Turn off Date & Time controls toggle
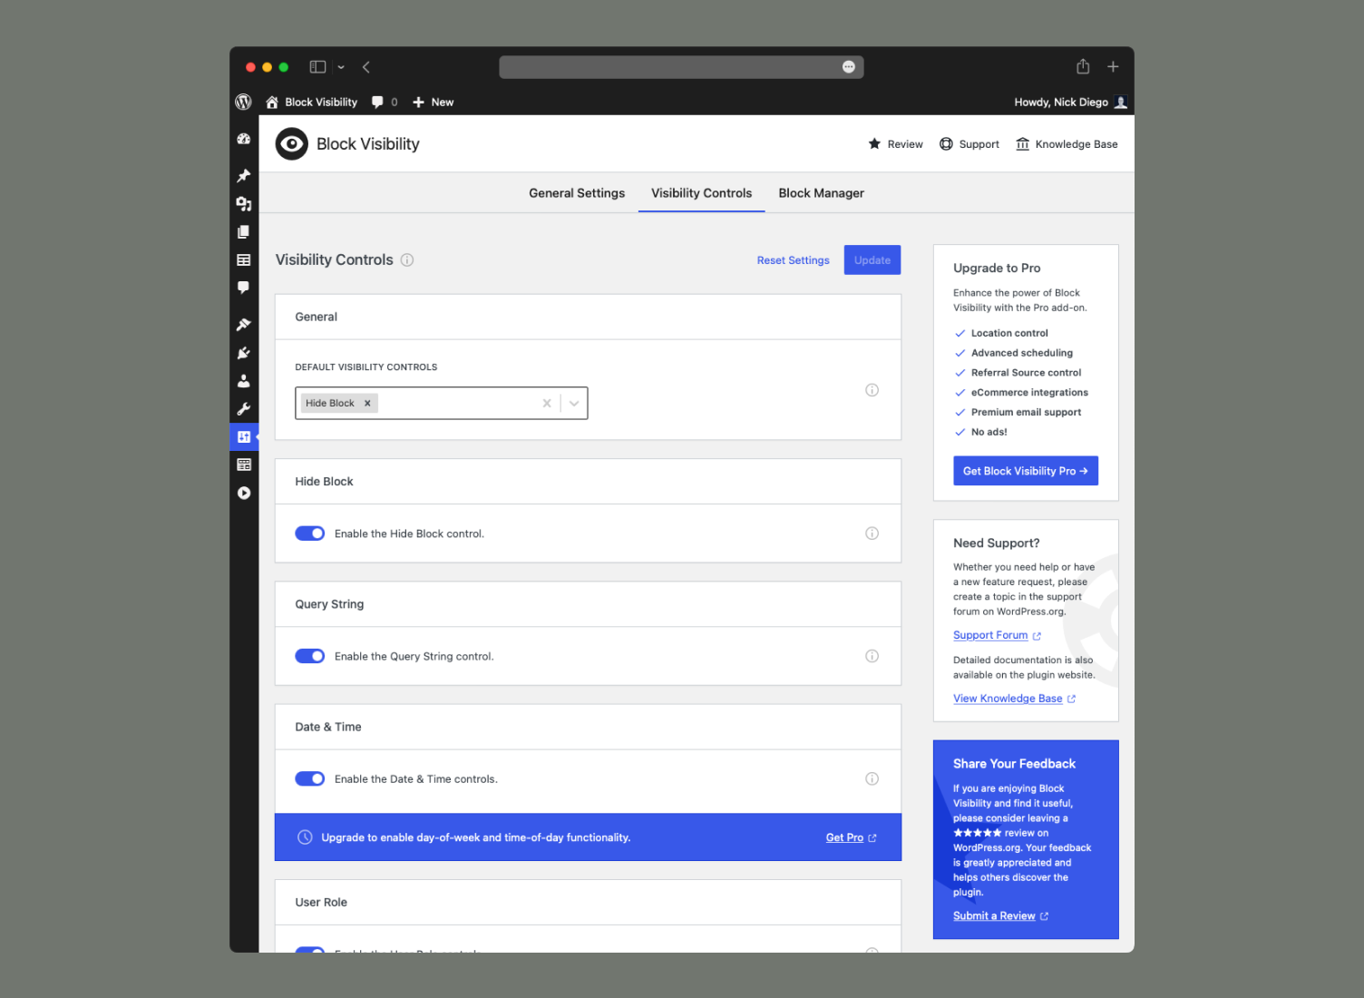This screenshot has height=998, width=1364. [x=310, y=778]
